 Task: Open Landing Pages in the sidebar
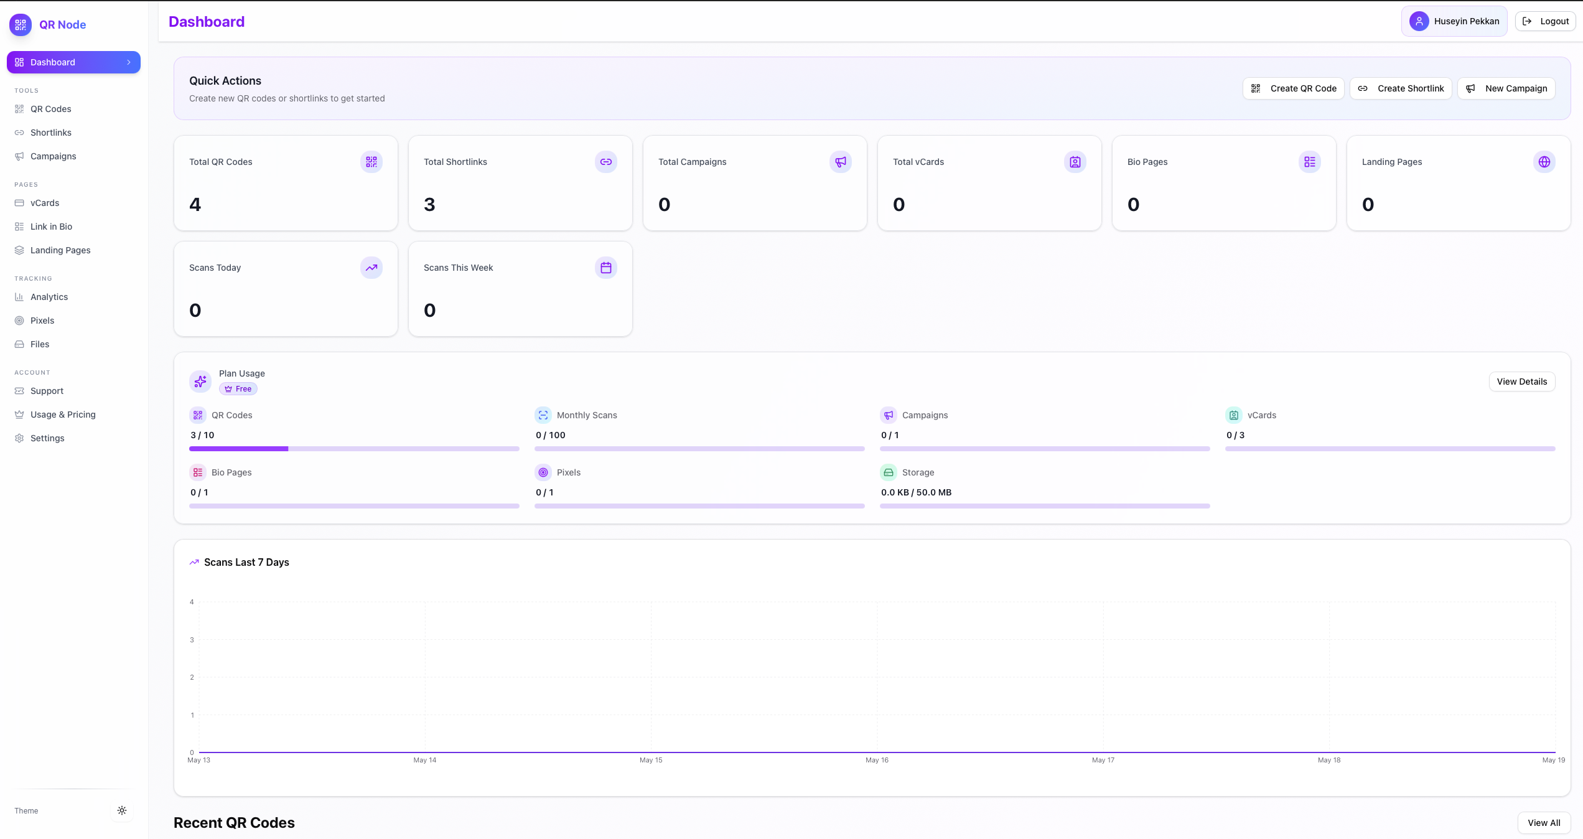coord(73,250)
